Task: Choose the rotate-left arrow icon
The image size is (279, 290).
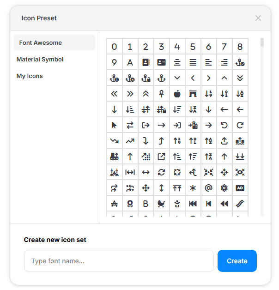Action: (224, 125)
